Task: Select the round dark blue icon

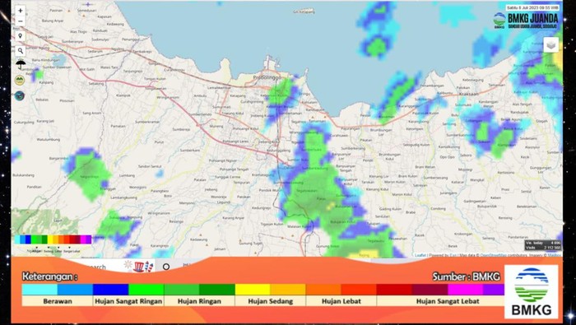Action: tap(20, 96)
